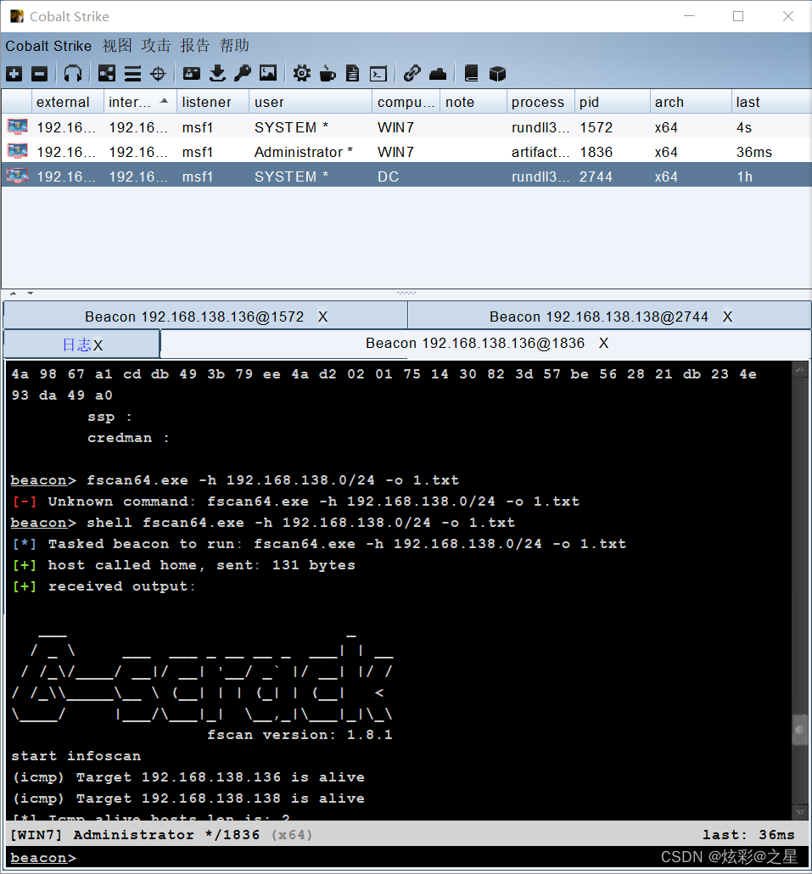Generate Windows executable (gear icon)
812x874 pixels.
pos(301,74)
